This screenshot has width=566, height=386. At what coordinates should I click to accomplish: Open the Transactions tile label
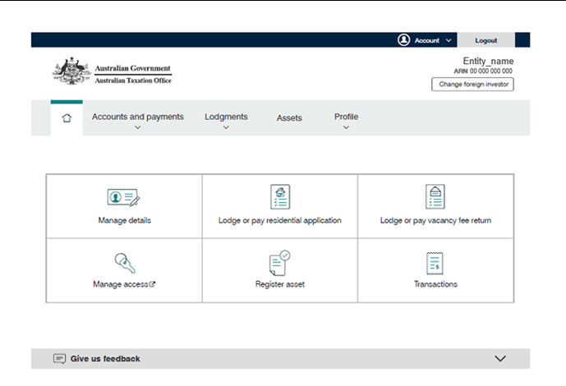pos(435,284)
